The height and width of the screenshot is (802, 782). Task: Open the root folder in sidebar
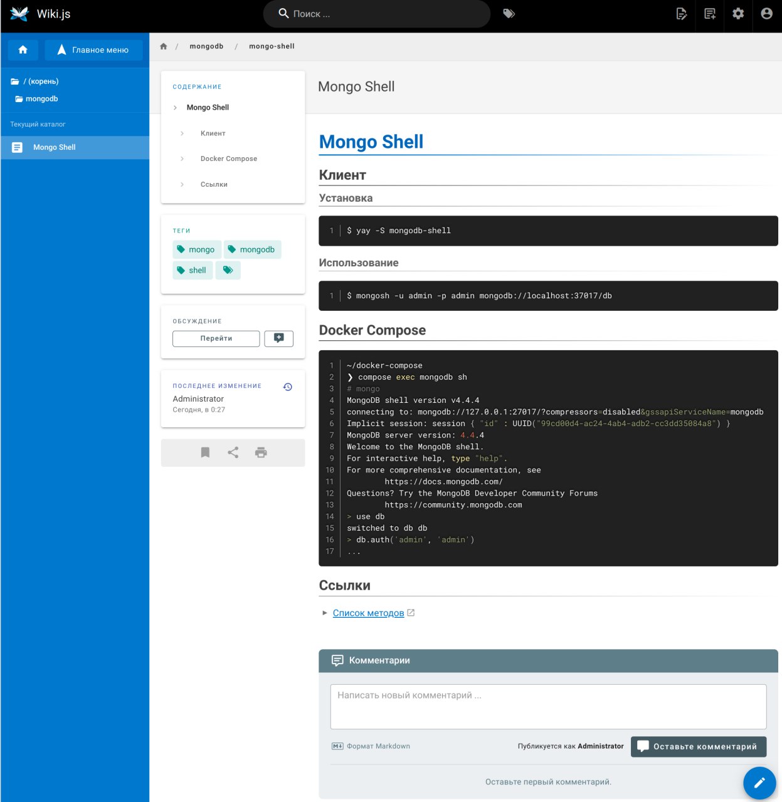[35, 81]
